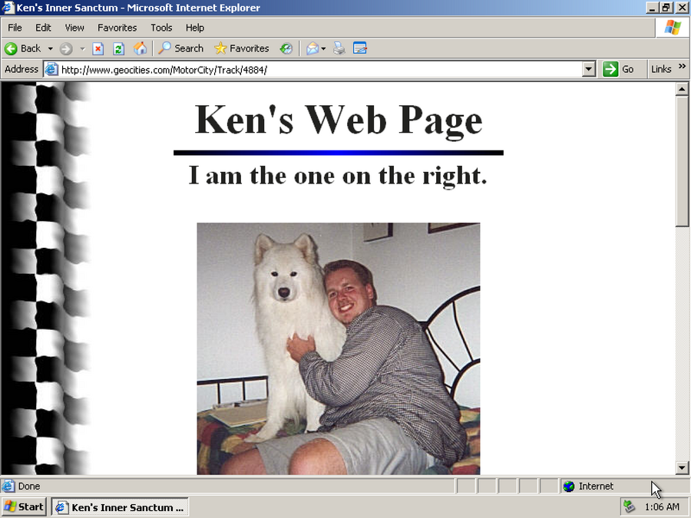Open the File menu
Image resolution: width=691 pixels, height=518 pixels.
point(15,28)
